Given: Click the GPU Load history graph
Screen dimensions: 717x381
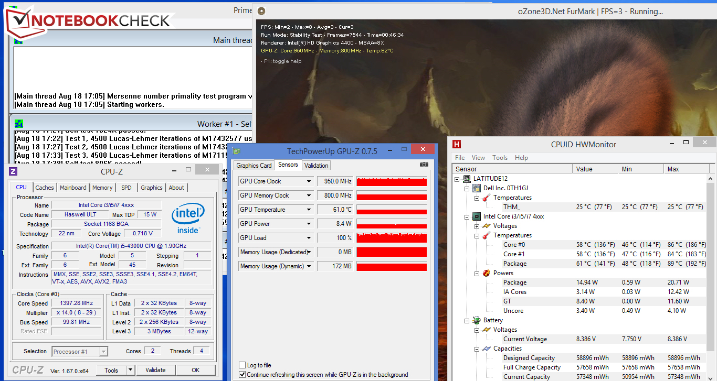Looking at the screenshot, I should [392, 238].
